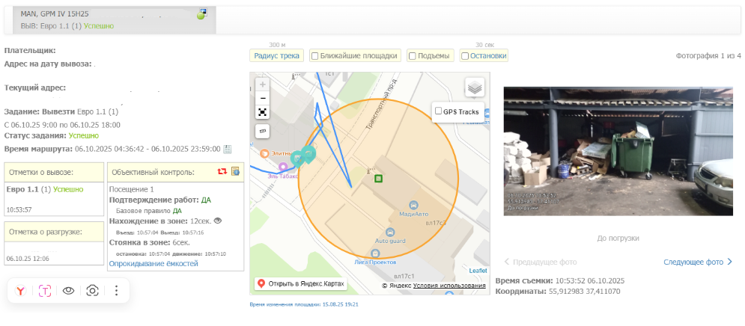Viewport: 745px width, 326px height.
Task: Open the report icon in Объективный контроль header
Action: pos(235,171)
